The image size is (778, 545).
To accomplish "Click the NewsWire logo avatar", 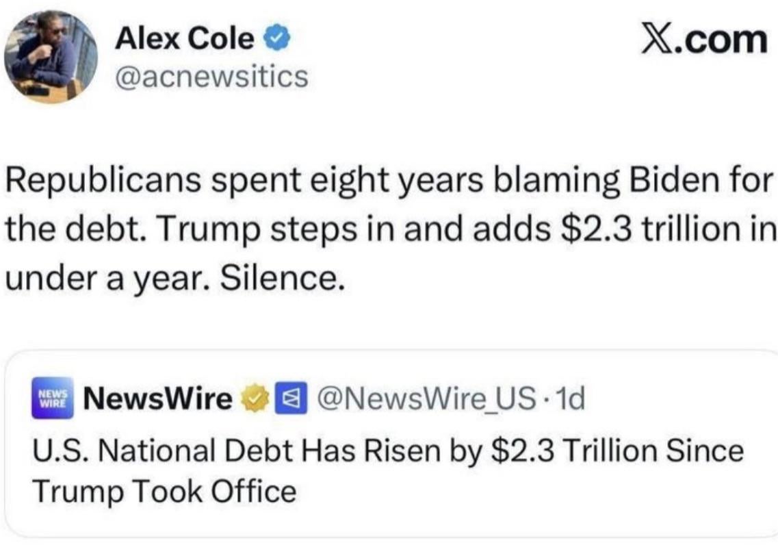I will tap(51, 400).
